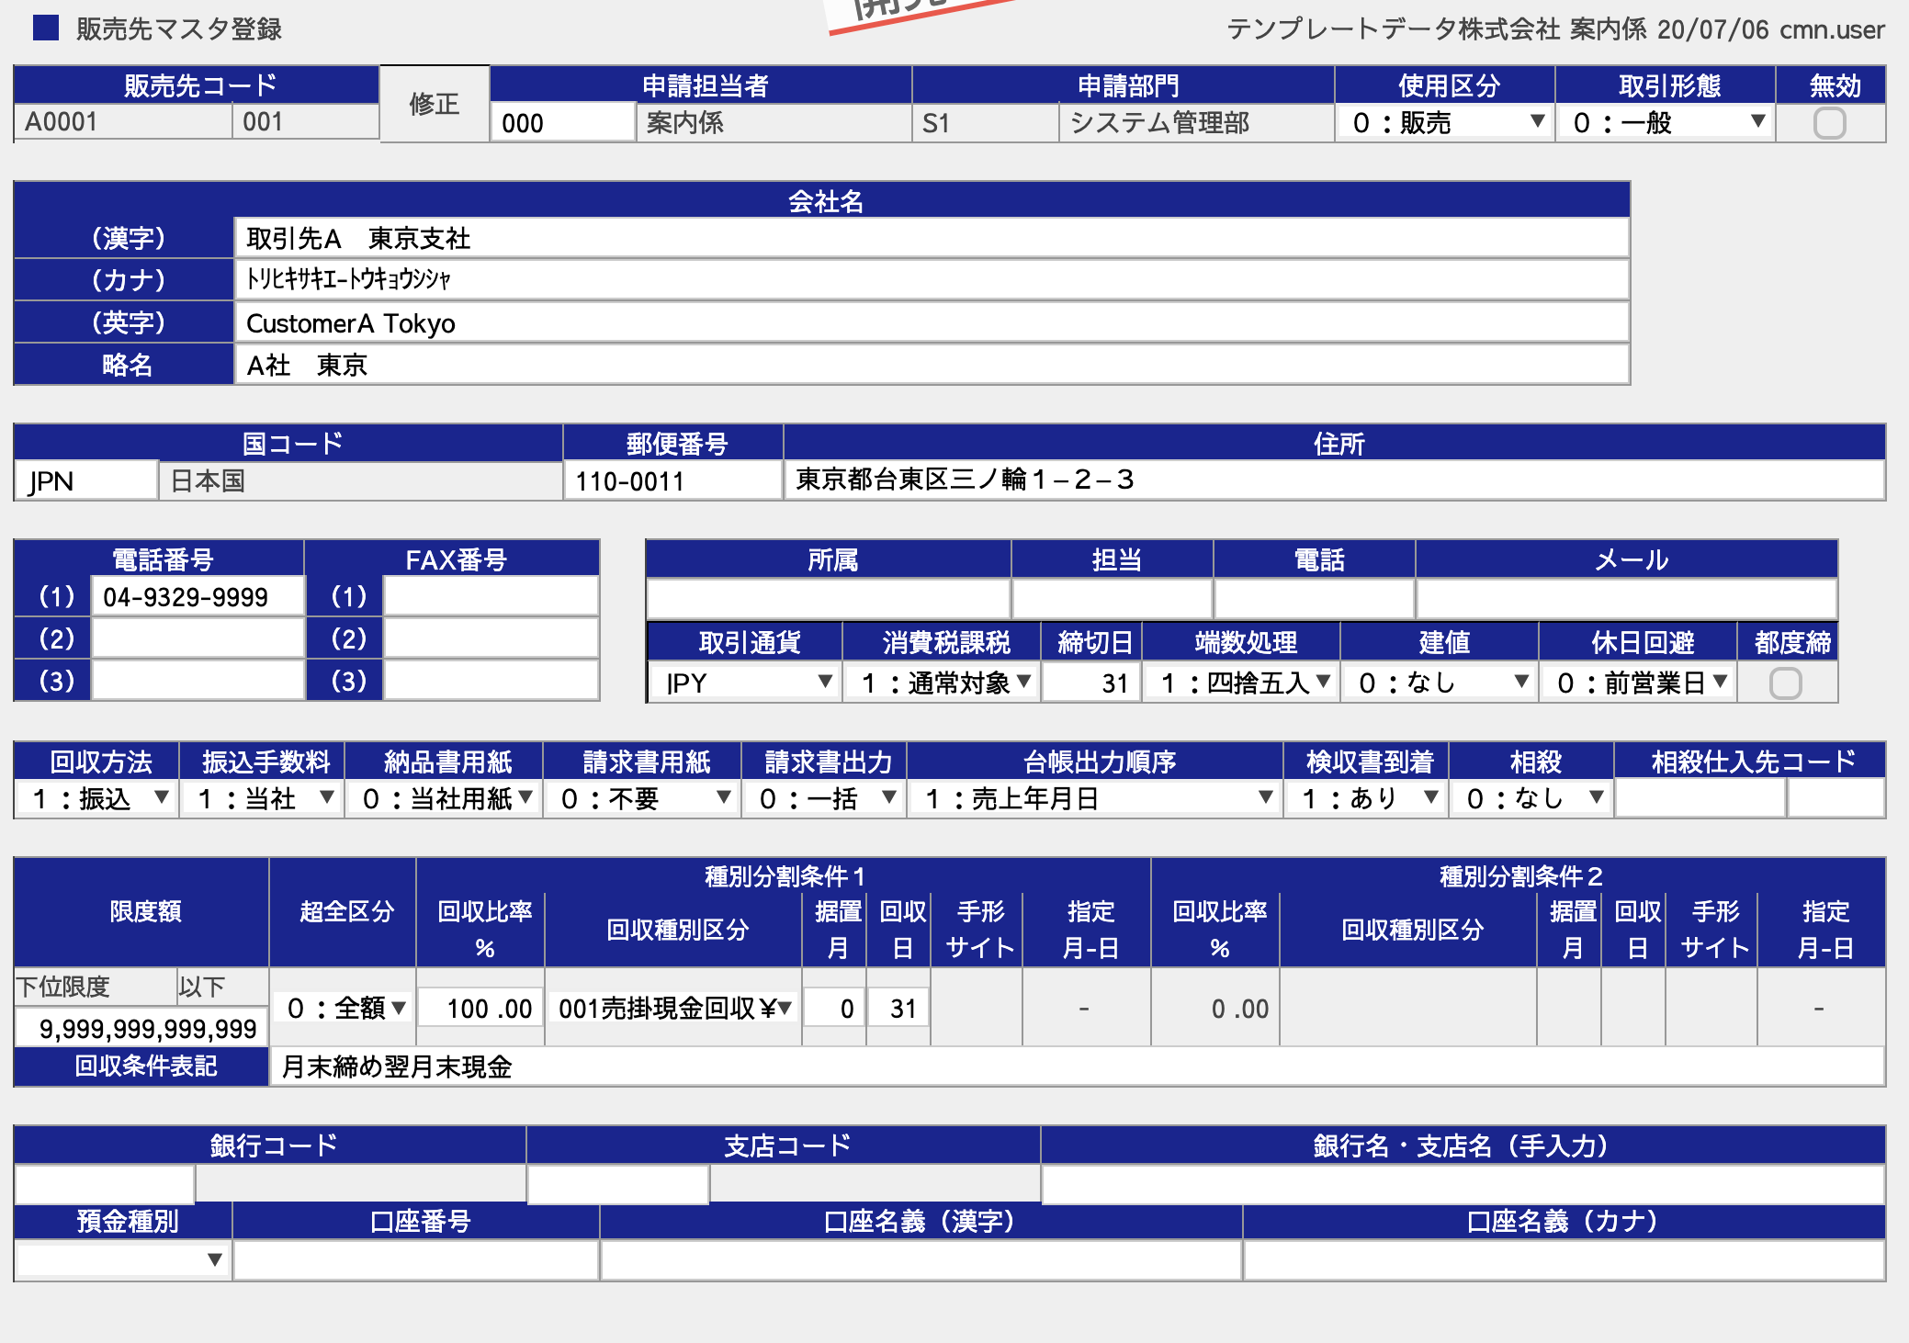This screenshot has height=1343, width=1909.
Task: Open the 台帳出力順序 dropdown
Action: (1096, 798)
